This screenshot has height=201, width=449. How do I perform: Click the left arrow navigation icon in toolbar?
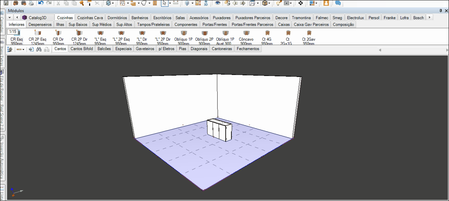(x=235, y=3)
